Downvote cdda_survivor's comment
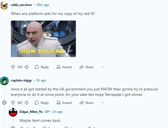 27,67
